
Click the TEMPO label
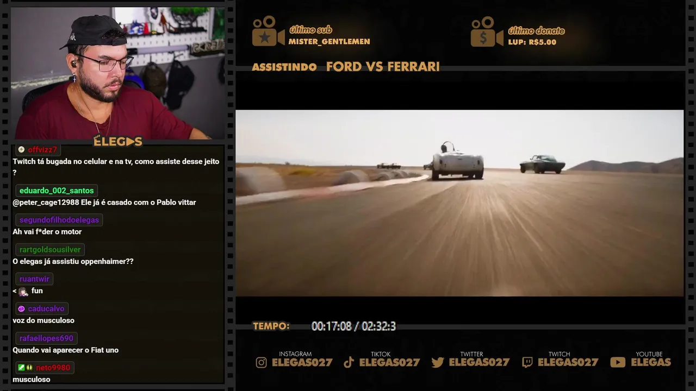(271, 326)
